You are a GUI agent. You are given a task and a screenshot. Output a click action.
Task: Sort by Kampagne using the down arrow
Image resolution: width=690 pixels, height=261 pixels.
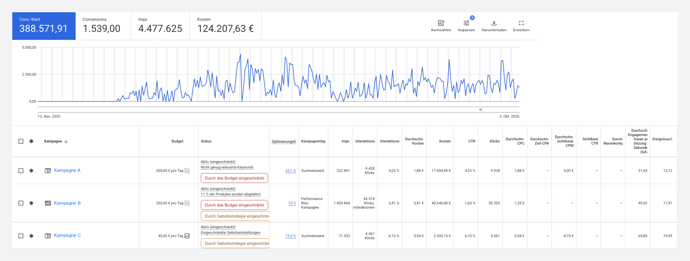coord(66,141)
